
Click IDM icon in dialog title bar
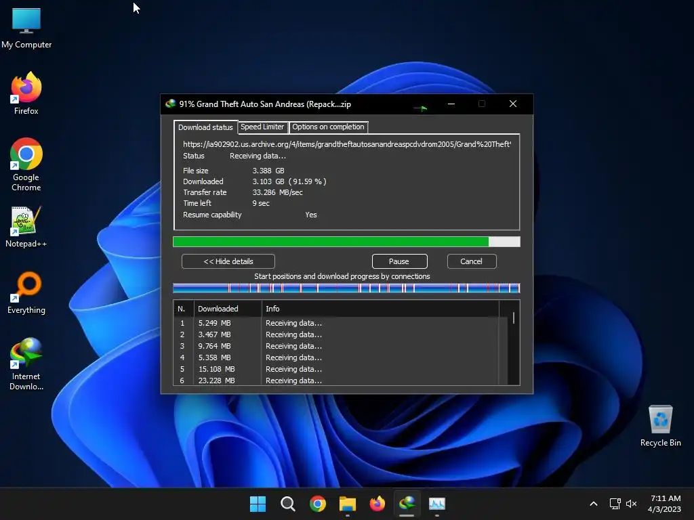pos(170,104)
